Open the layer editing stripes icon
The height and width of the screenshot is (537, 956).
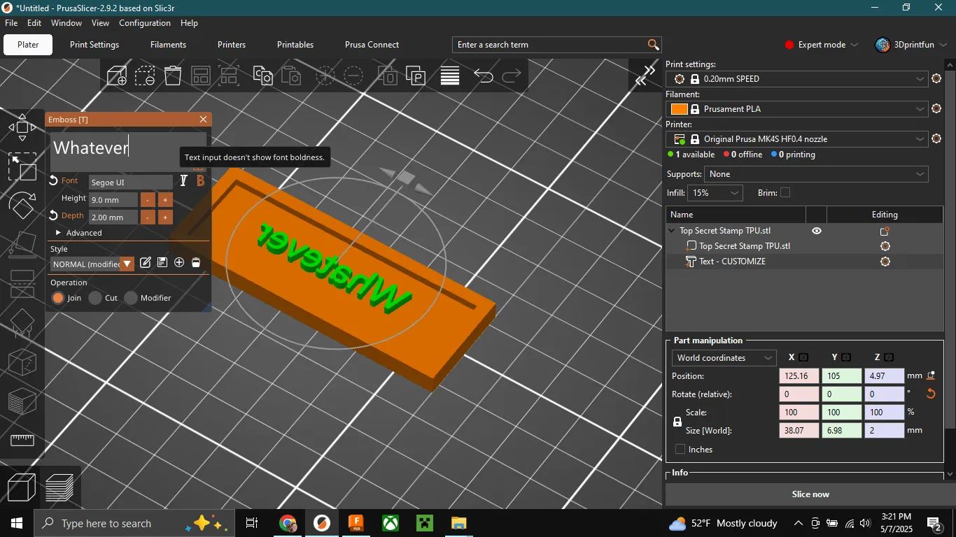[450, 76]
